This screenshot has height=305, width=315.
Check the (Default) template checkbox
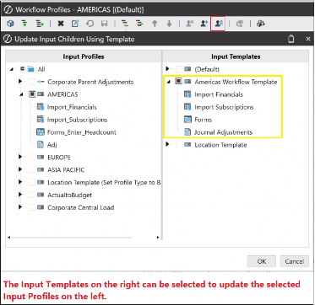click(x=179, y=69)
